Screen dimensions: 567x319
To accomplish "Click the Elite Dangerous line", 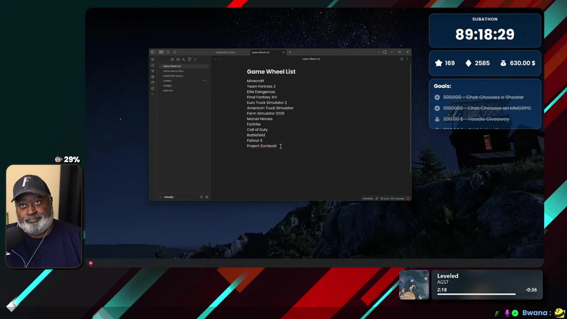I will [260, 92].
